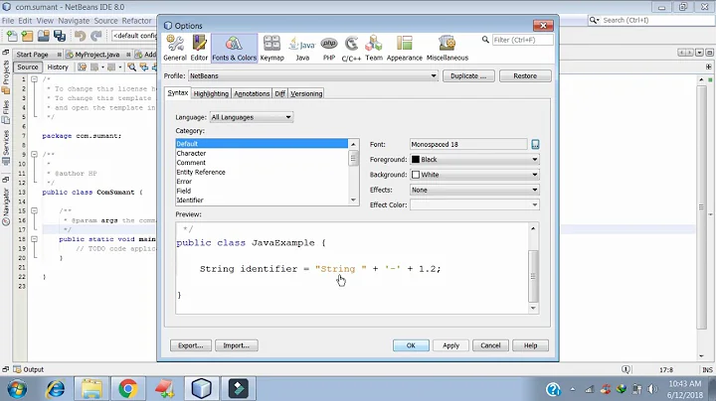The height and width of the screenshot is (401, 716).
Task: Open the Language All Languages dropdown
Action: click(x=252, y=117)
